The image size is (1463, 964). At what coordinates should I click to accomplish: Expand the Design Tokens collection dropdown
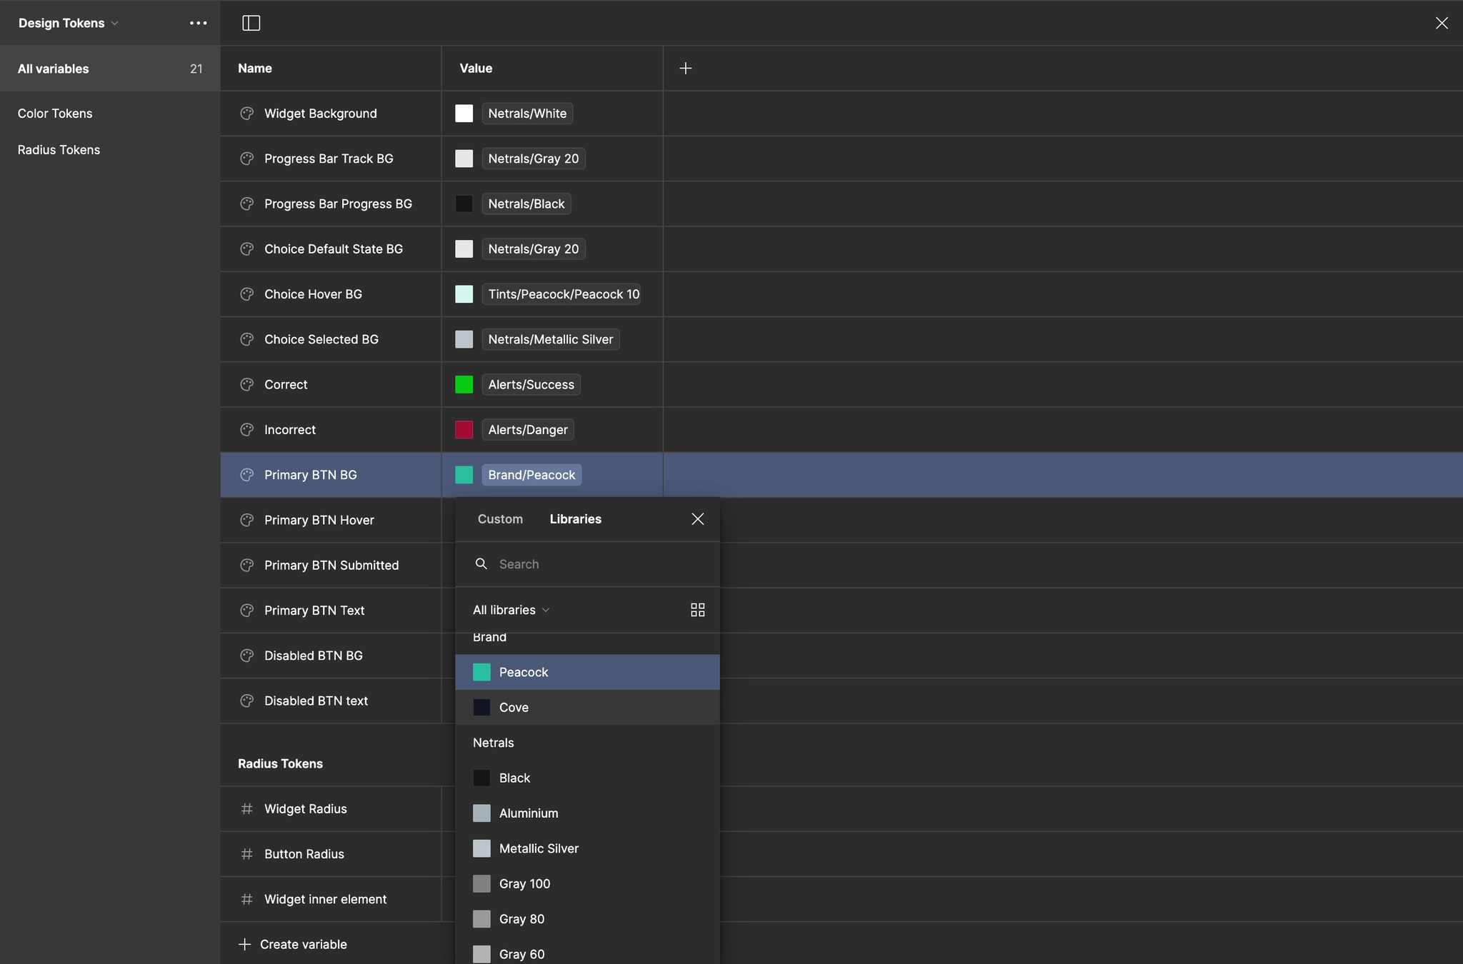68,23
